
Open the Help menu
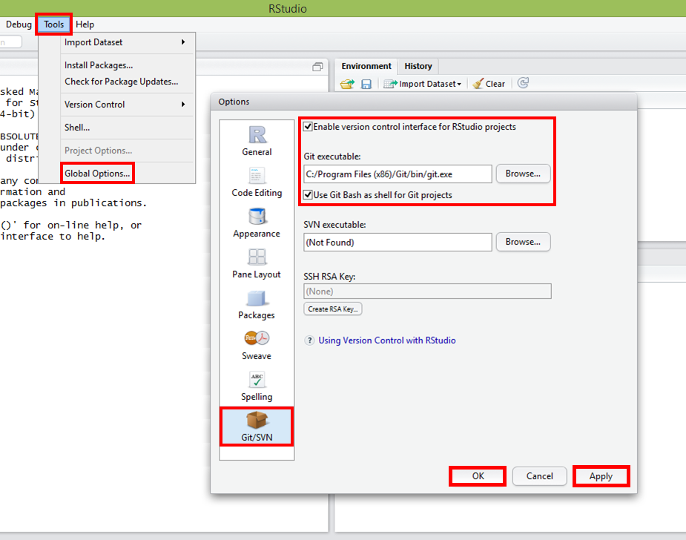(85, 24)
